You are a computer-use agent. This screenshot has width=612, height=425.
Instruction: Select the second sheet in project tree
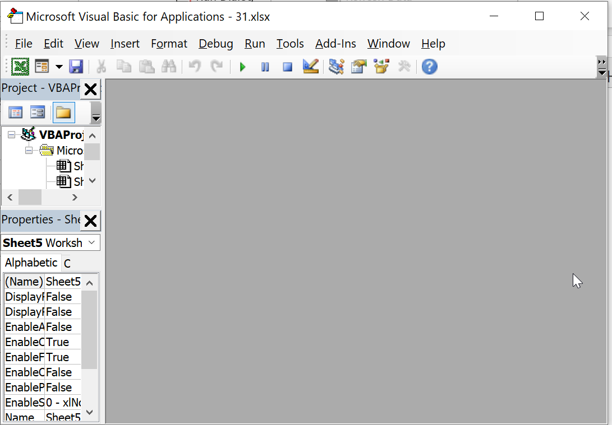[79, 181]
